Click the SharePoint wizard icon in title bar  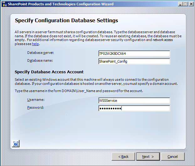click(x=4, y=4)
